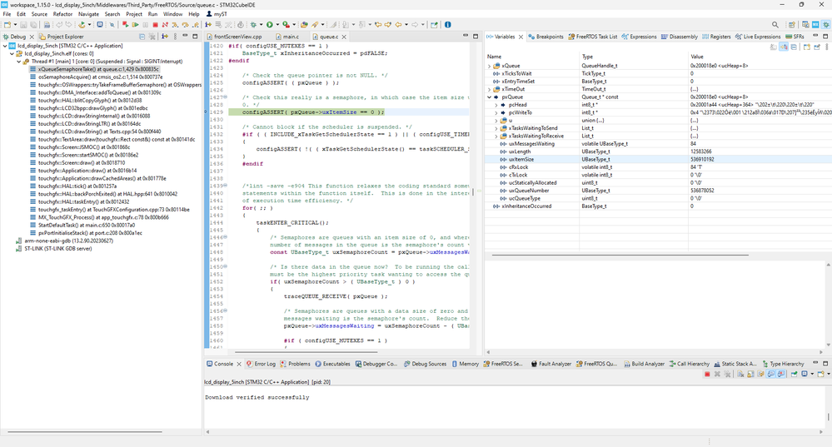The height and width of the screenshot is (447, 832).
Task: Close the Variables view tab with X
Action: pos(522,37)
